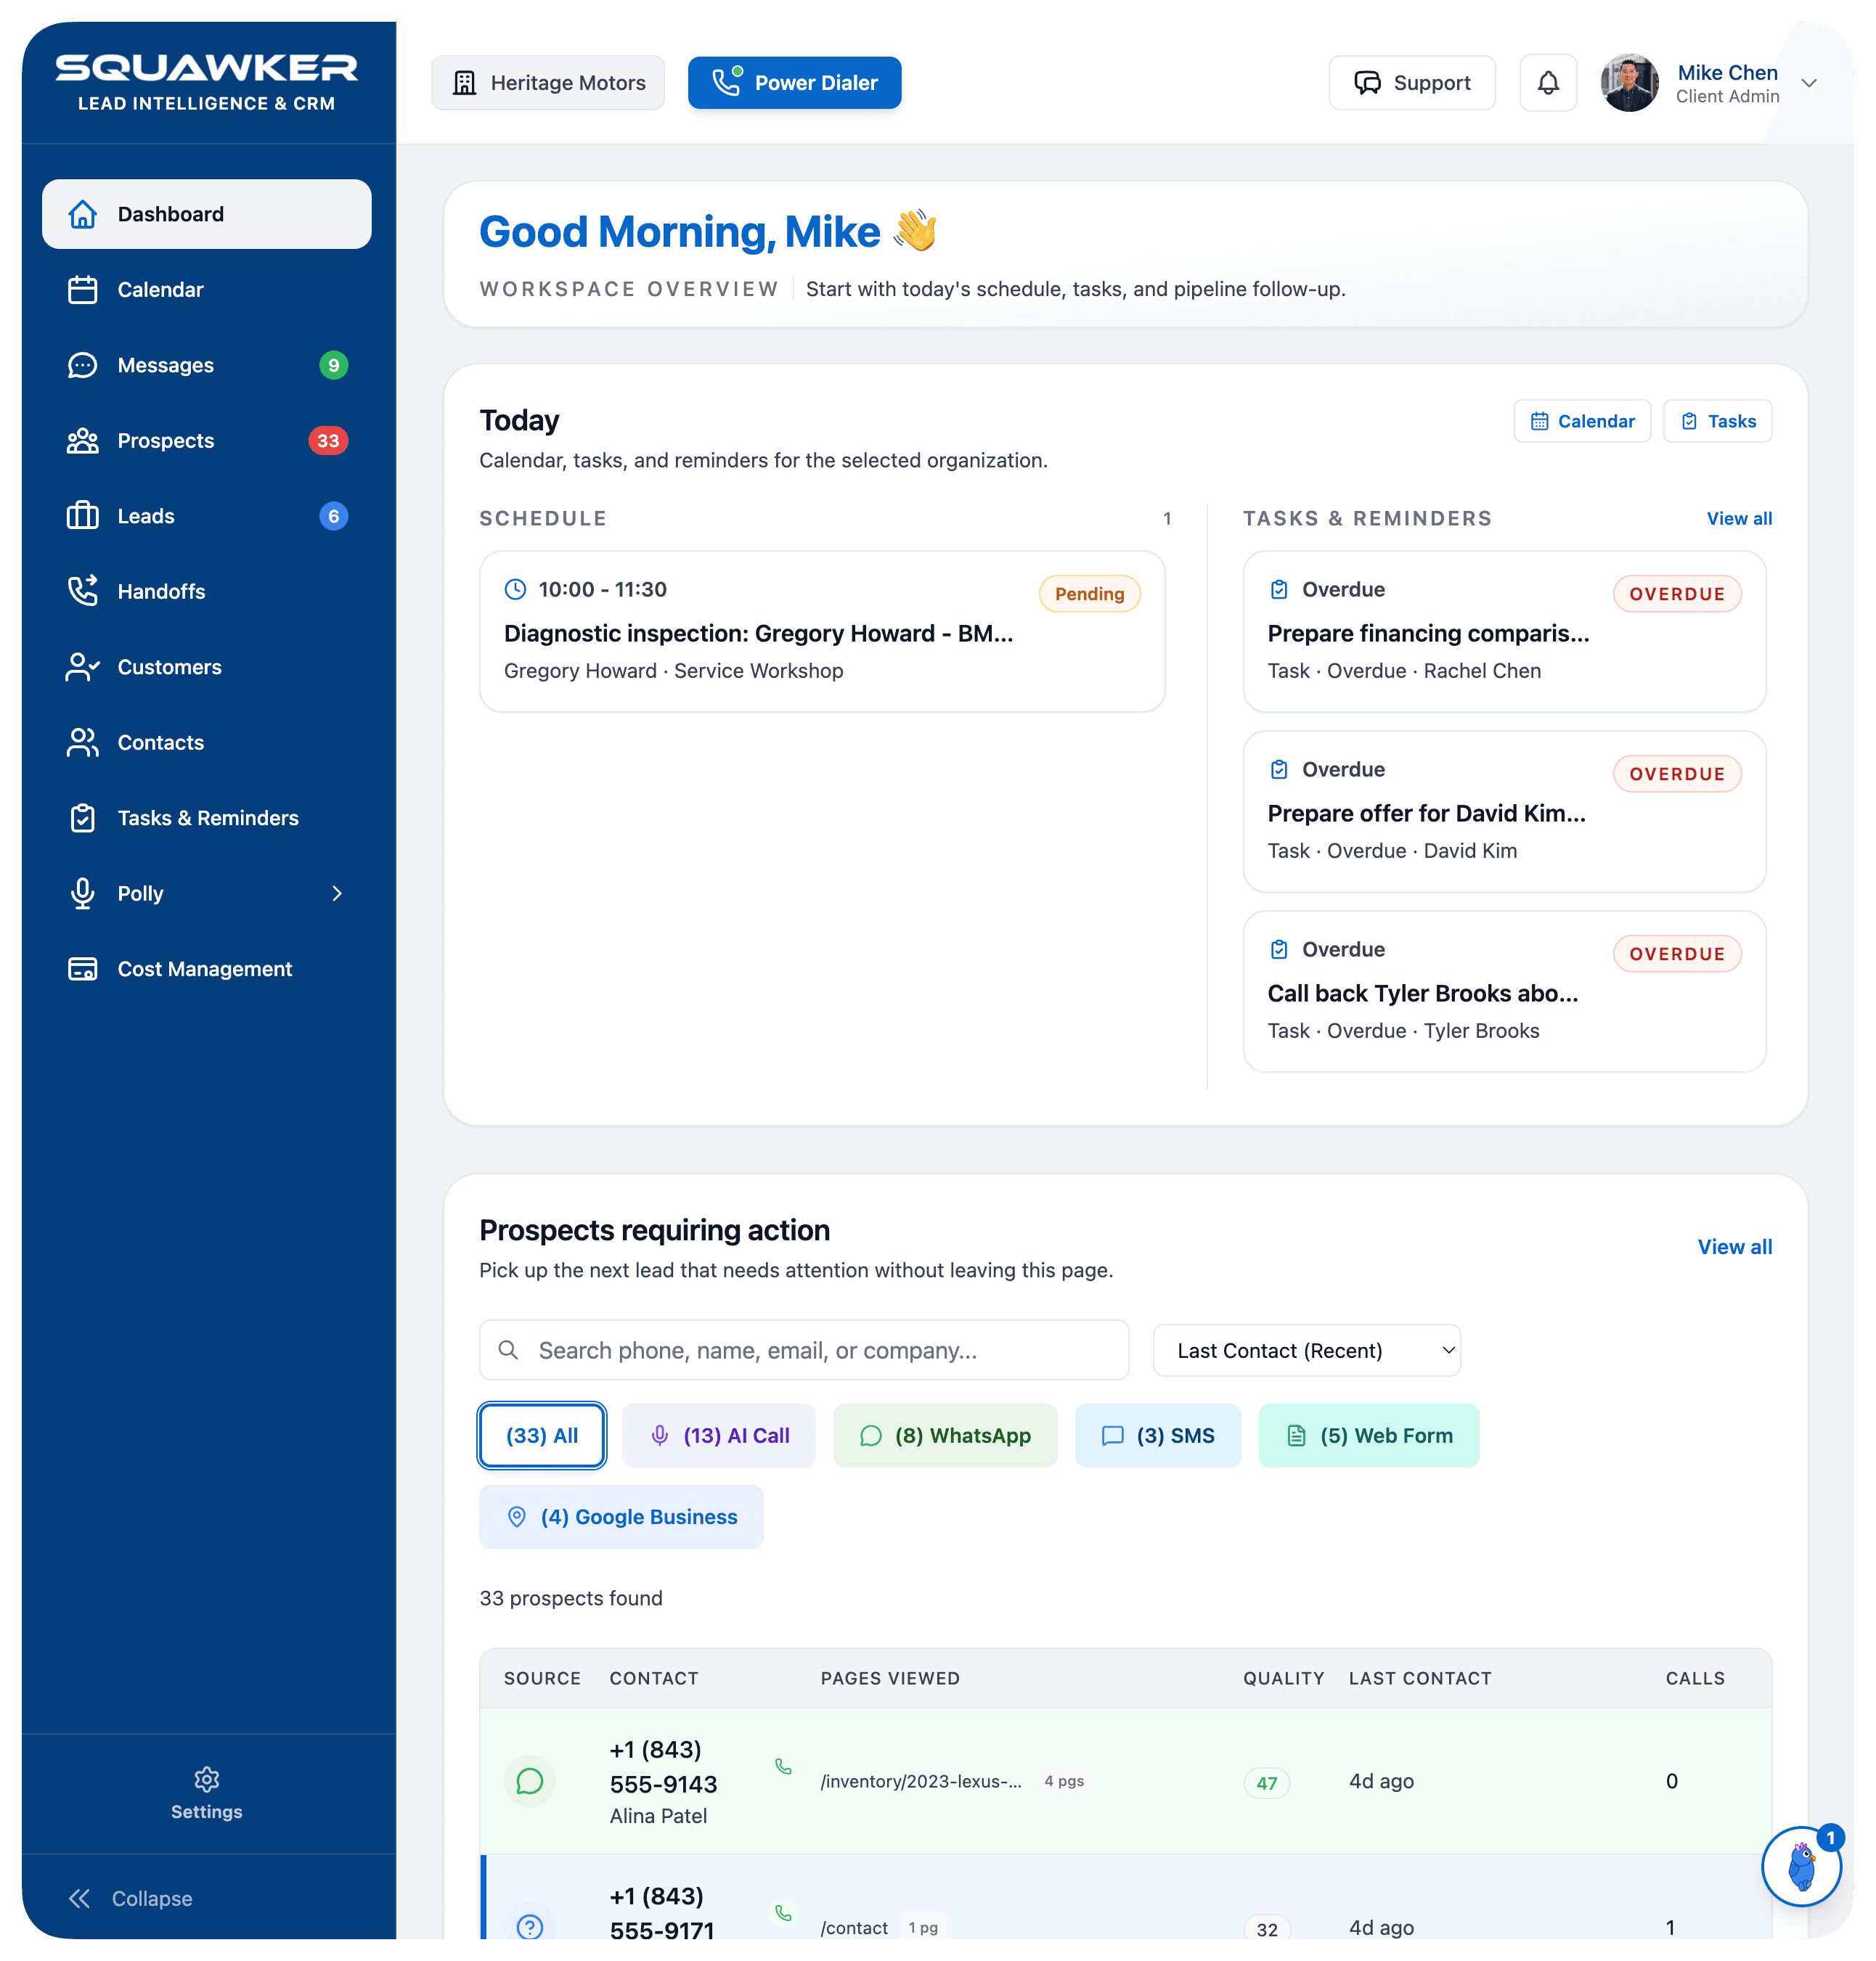Click Mike Chen's profile avatar
Viewport: 1876px width, 1961px height.
(1629, 83)
